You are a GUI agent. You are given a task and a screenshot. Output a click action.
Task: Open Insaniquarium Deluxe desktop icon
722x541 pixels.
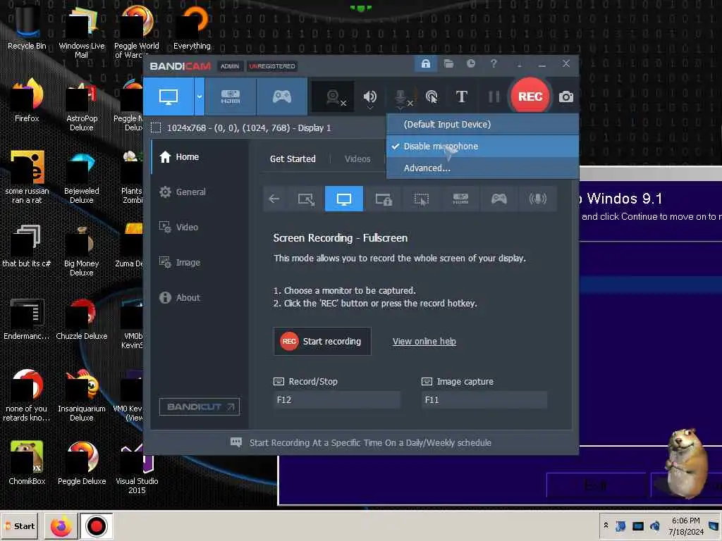click(x=82, y=394)
